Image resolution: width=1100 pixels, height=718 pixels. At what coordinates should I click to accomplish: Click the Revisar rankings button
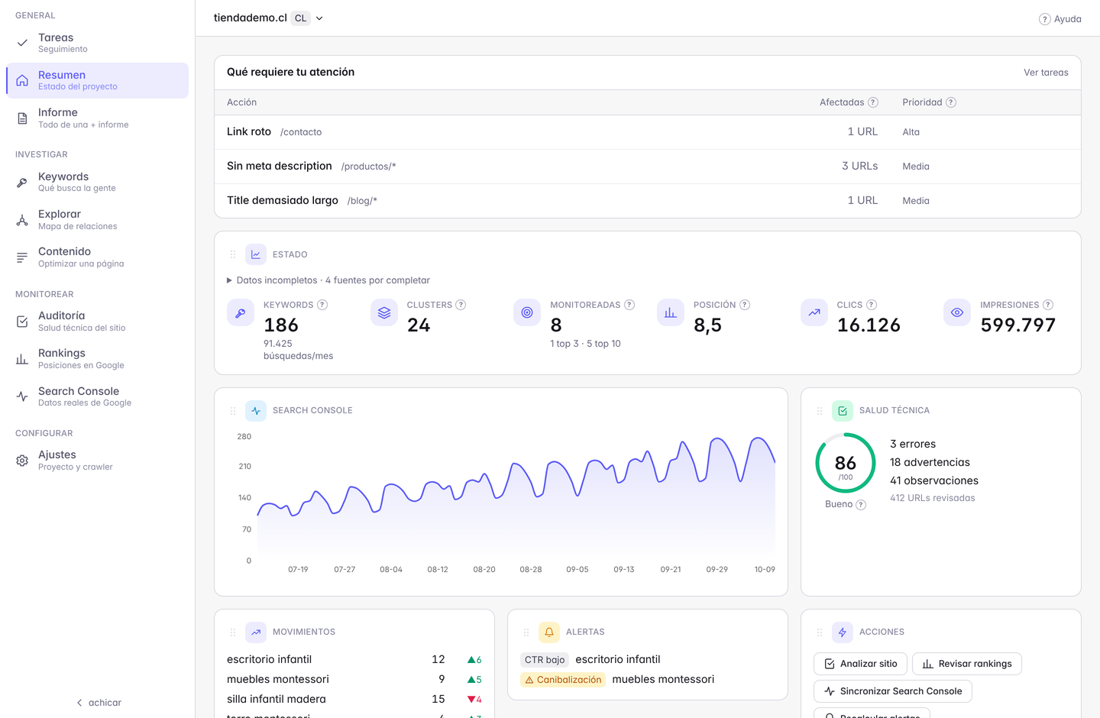tap(967, 664)
